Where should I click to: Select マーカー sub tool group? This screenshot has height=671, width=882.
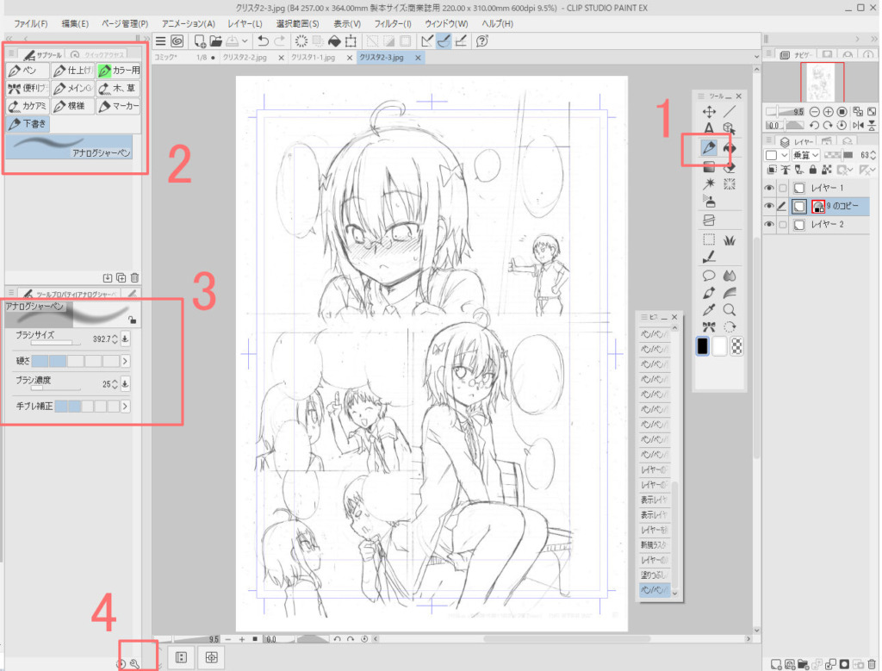pos(119,106)
